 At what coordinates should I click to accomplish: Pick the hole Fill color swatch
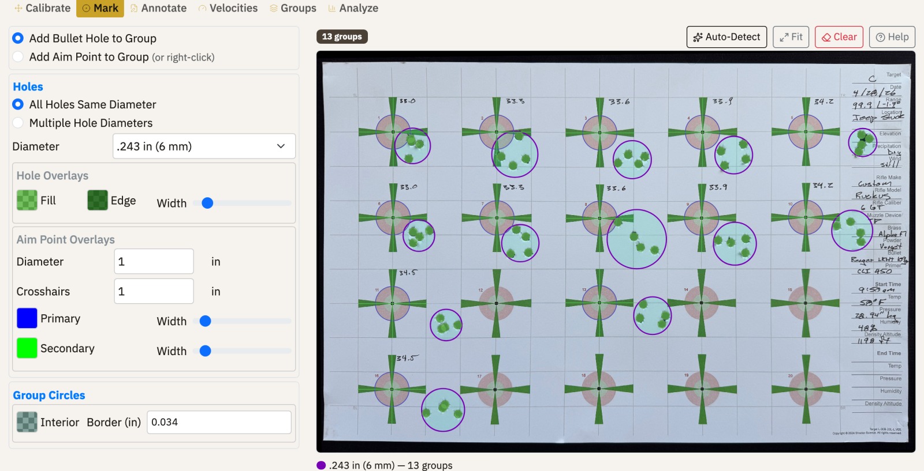pos(27,200)
